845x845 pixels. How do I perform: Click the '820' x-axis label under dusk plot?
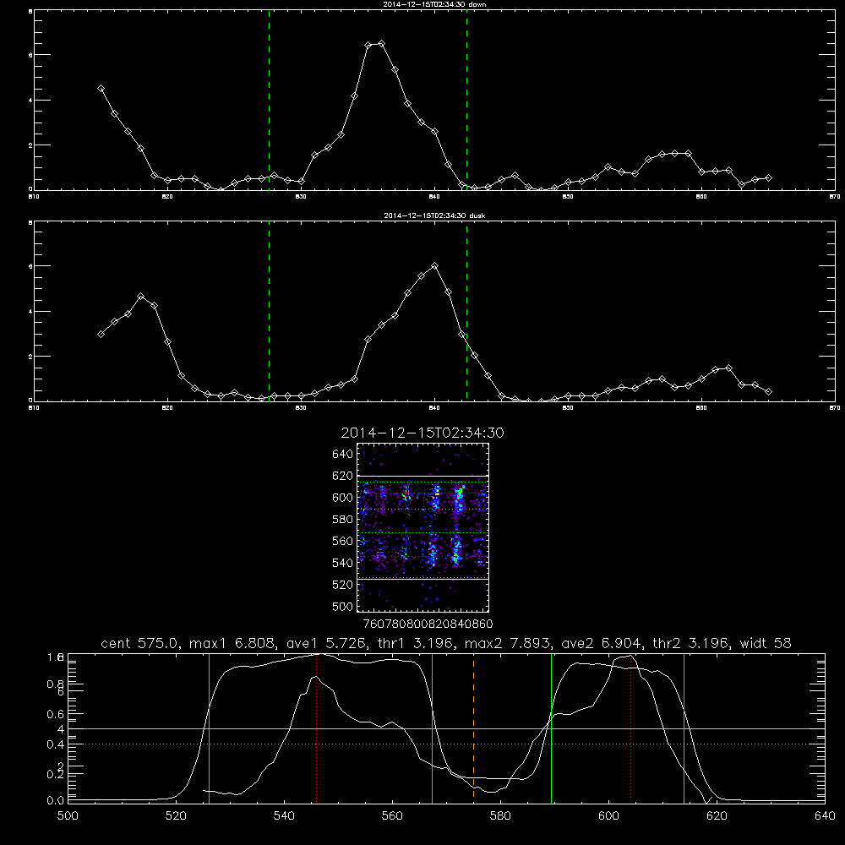[167, 408]
